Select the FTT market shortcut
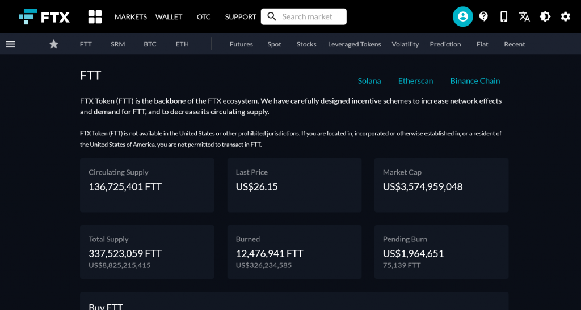This screenshot has height=310, width=581. click(86, 44)
